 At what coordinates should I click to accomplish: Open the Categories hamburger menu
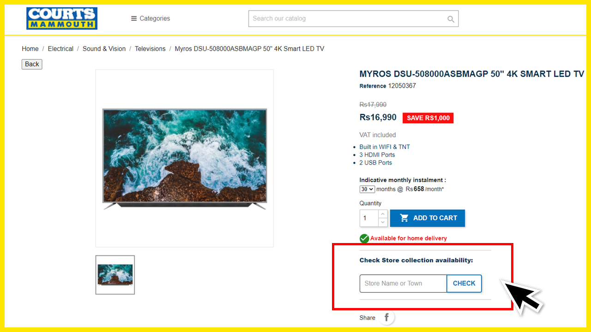(151, 18)
